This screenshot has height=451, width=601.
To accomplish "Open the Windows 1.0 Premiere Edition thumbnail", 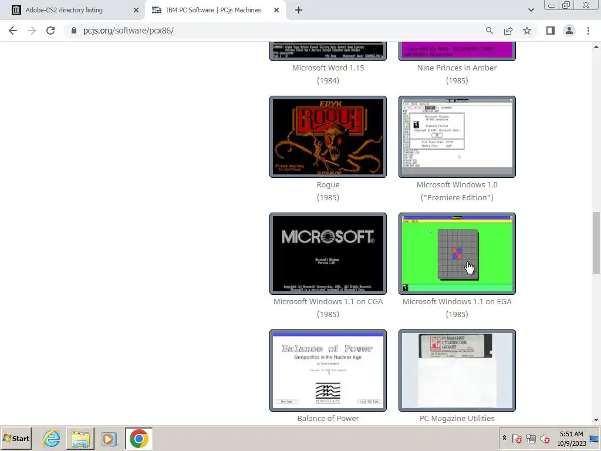I will coord(457,137).
